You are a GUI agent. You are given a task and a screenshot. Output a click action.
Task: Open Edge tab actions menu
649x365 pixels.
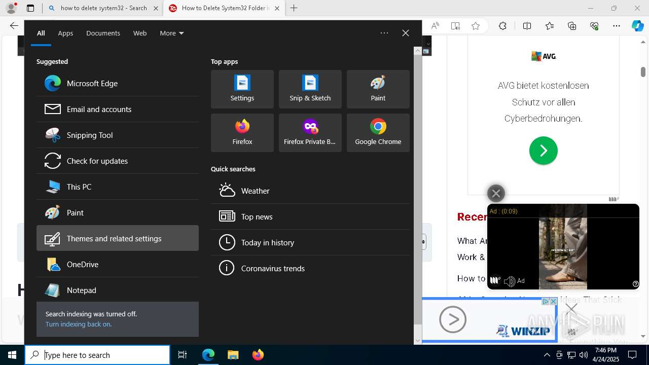30,8
